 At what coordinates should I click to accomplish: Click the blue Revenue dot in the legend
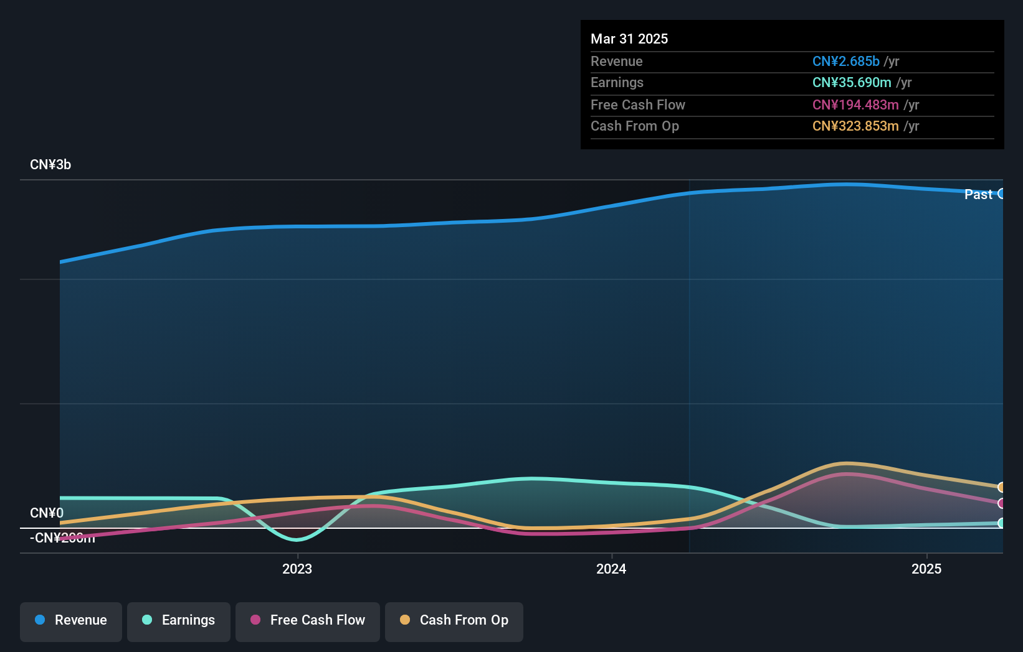[39, 620]
